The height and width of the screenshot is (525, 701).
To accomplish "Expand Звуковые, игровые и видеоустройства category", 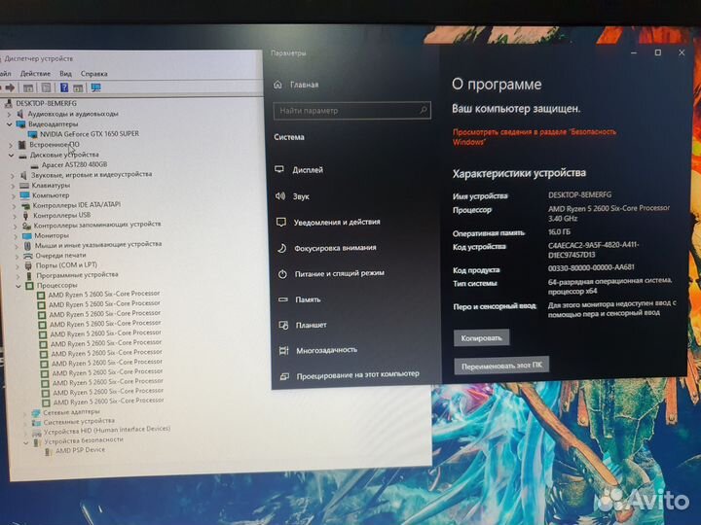I will pyautogui.click(x=13, y=175).
